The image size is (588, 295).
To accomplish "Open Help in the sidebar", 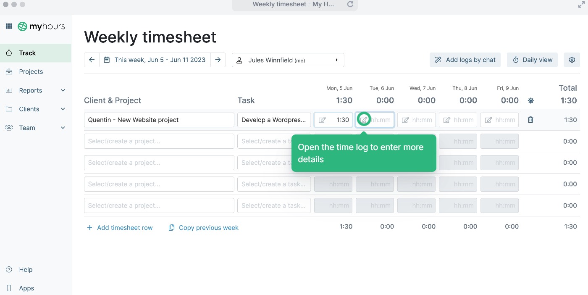I will click(x=26, y=269).
